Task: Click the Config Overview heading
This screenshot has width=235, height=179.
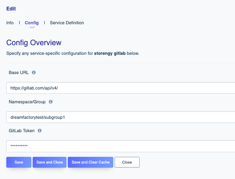Action: (34, 43)
